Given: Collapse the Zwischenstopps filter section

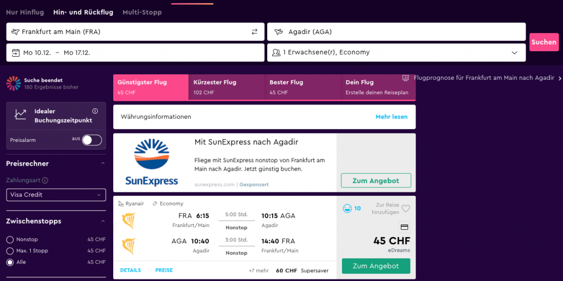Looking at the screenshot, I should point(103,221).
